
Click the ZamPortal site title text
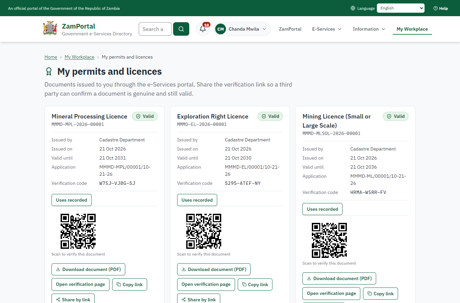78,26
